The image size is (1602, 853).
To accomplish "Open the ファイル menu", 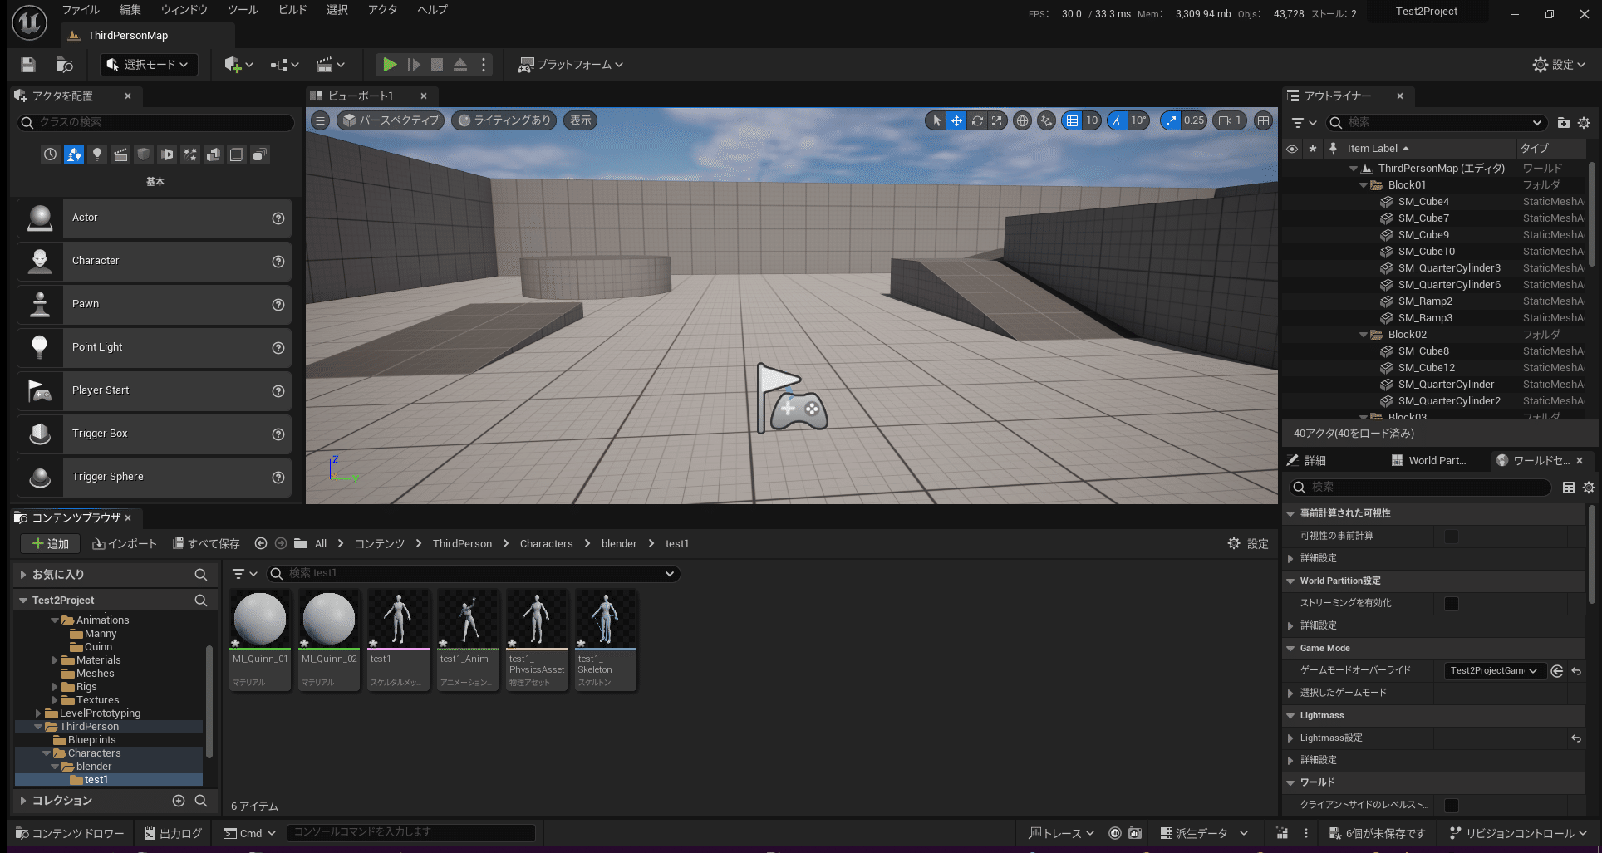I will pyautogui.click(x=81, y=10).
